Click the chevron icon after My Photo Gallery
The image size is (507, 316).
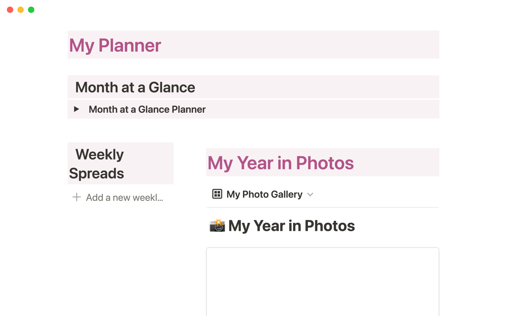[x=310, y=195]
